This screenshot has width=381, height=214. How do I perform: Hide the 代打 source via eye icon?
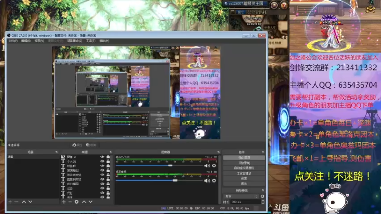coord(102,193)
